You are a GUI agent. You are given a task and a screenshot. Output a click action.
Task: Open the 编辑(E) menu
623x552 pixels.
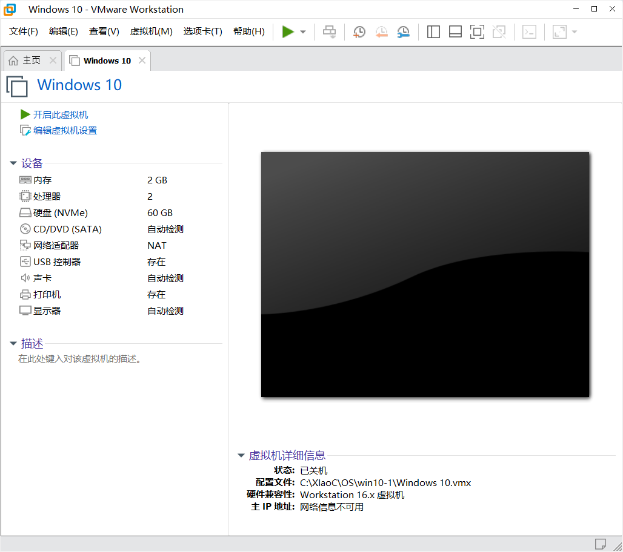click(64, 31)
